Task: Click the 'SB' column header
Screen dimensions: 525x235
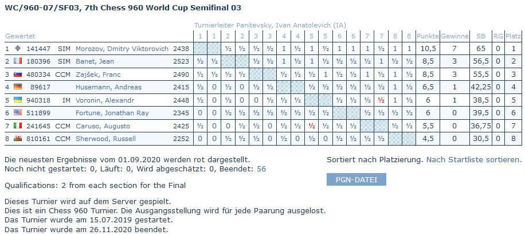Action: tap(480, 36)
